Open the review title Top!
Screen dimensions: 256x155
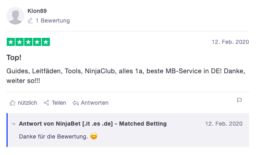point(14,58)
